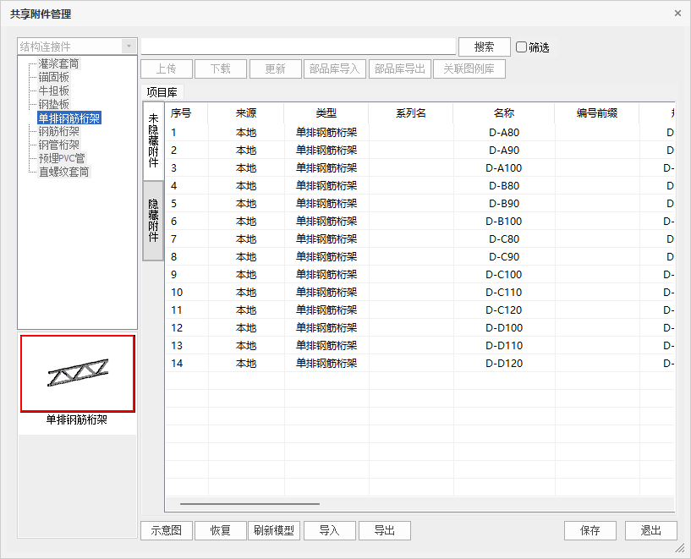Image resolution: width=691 pixels, height=559 pixels.
Task: Select 直螺纹套筒 tree item
Action: (x=63, y=172)
